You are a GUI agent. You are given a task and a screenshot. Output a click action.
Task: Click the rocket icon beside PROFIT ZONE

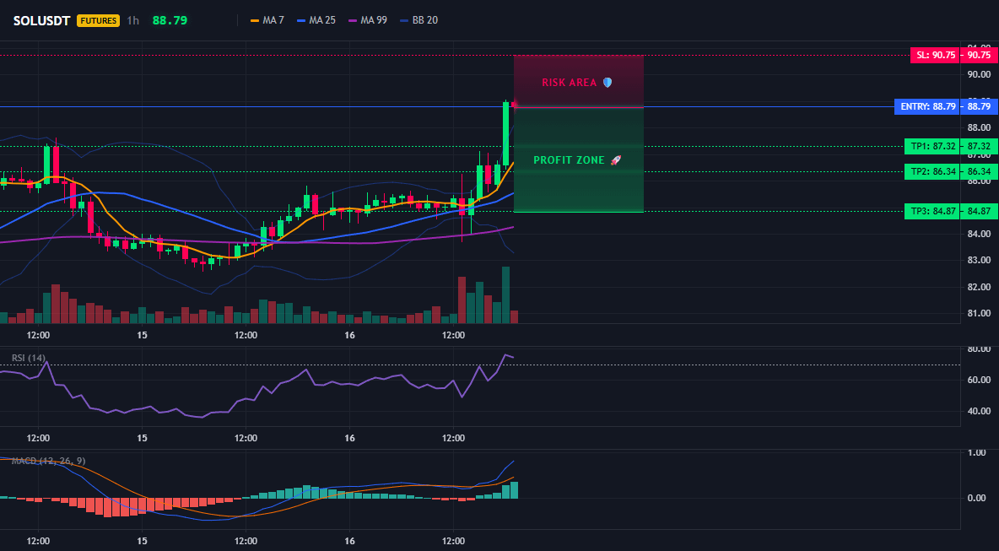(x=615, y=160)
